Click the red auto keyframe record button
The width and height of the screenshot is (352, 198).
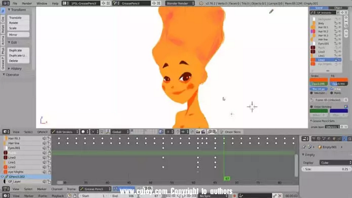tap(234, 196)
